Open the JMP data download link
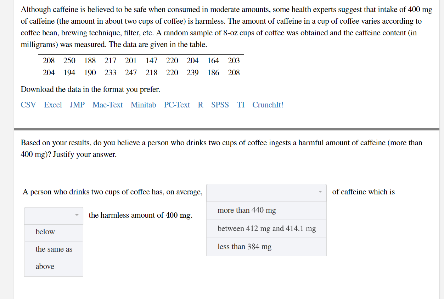444x299 pixels. (x=77, y=105)
